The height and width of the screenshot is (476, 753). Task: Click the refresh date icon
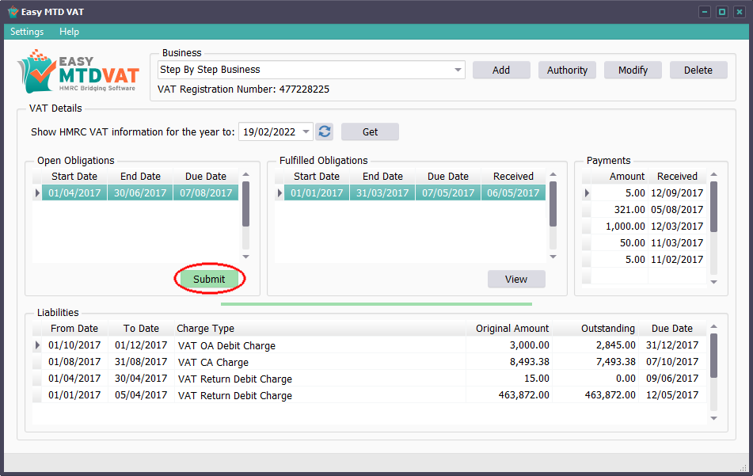(325, 131)
